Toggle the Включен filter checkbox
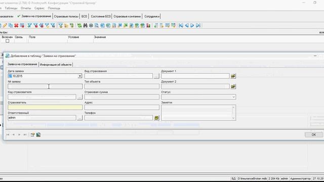Screen dimensions: 324x182 click(8, 41)
